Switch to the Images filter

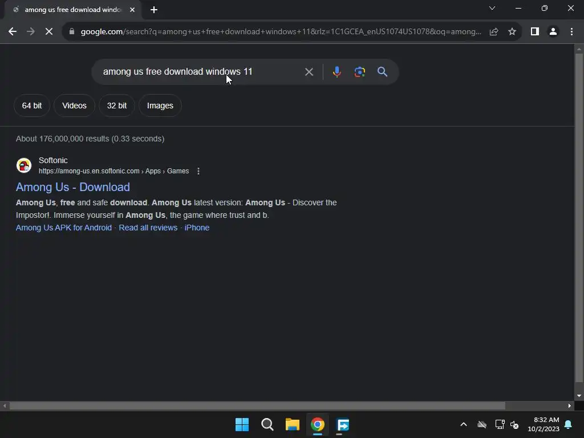[x=160, y=106]
